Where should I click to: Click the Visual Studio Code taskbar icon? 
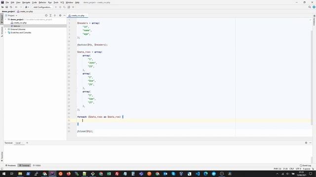pyautogui.click(x=197, y=174)
